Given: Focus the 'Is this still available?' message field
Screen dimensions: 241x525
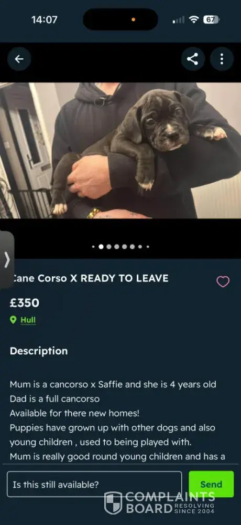Looking at the screenshot, I should (95, 484).
